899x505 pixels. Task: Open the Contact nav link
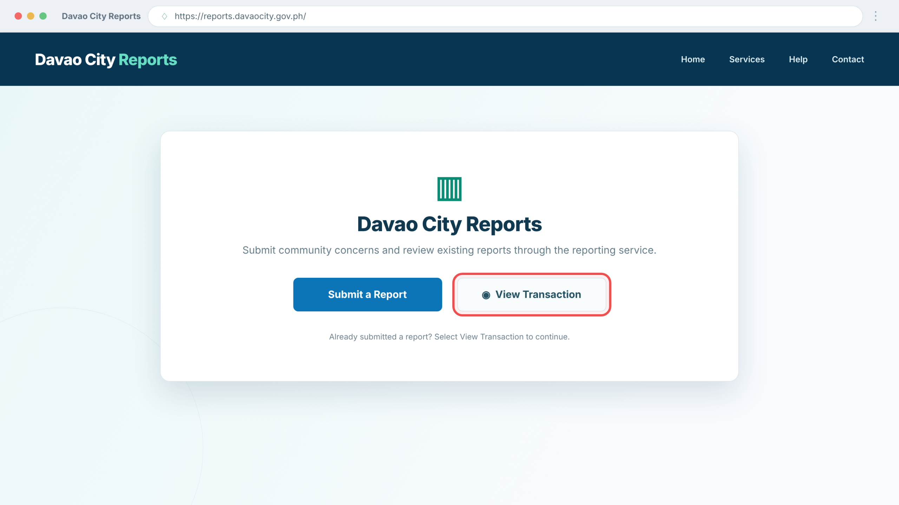coord(848,59)
